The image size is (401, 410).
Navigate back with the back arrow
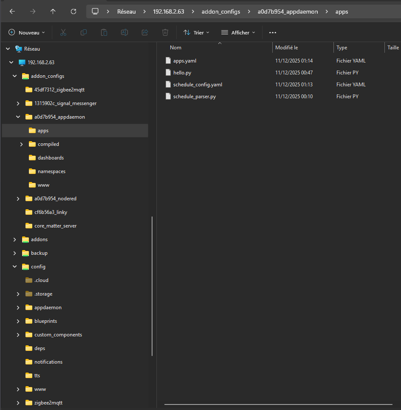pos(12,11)
